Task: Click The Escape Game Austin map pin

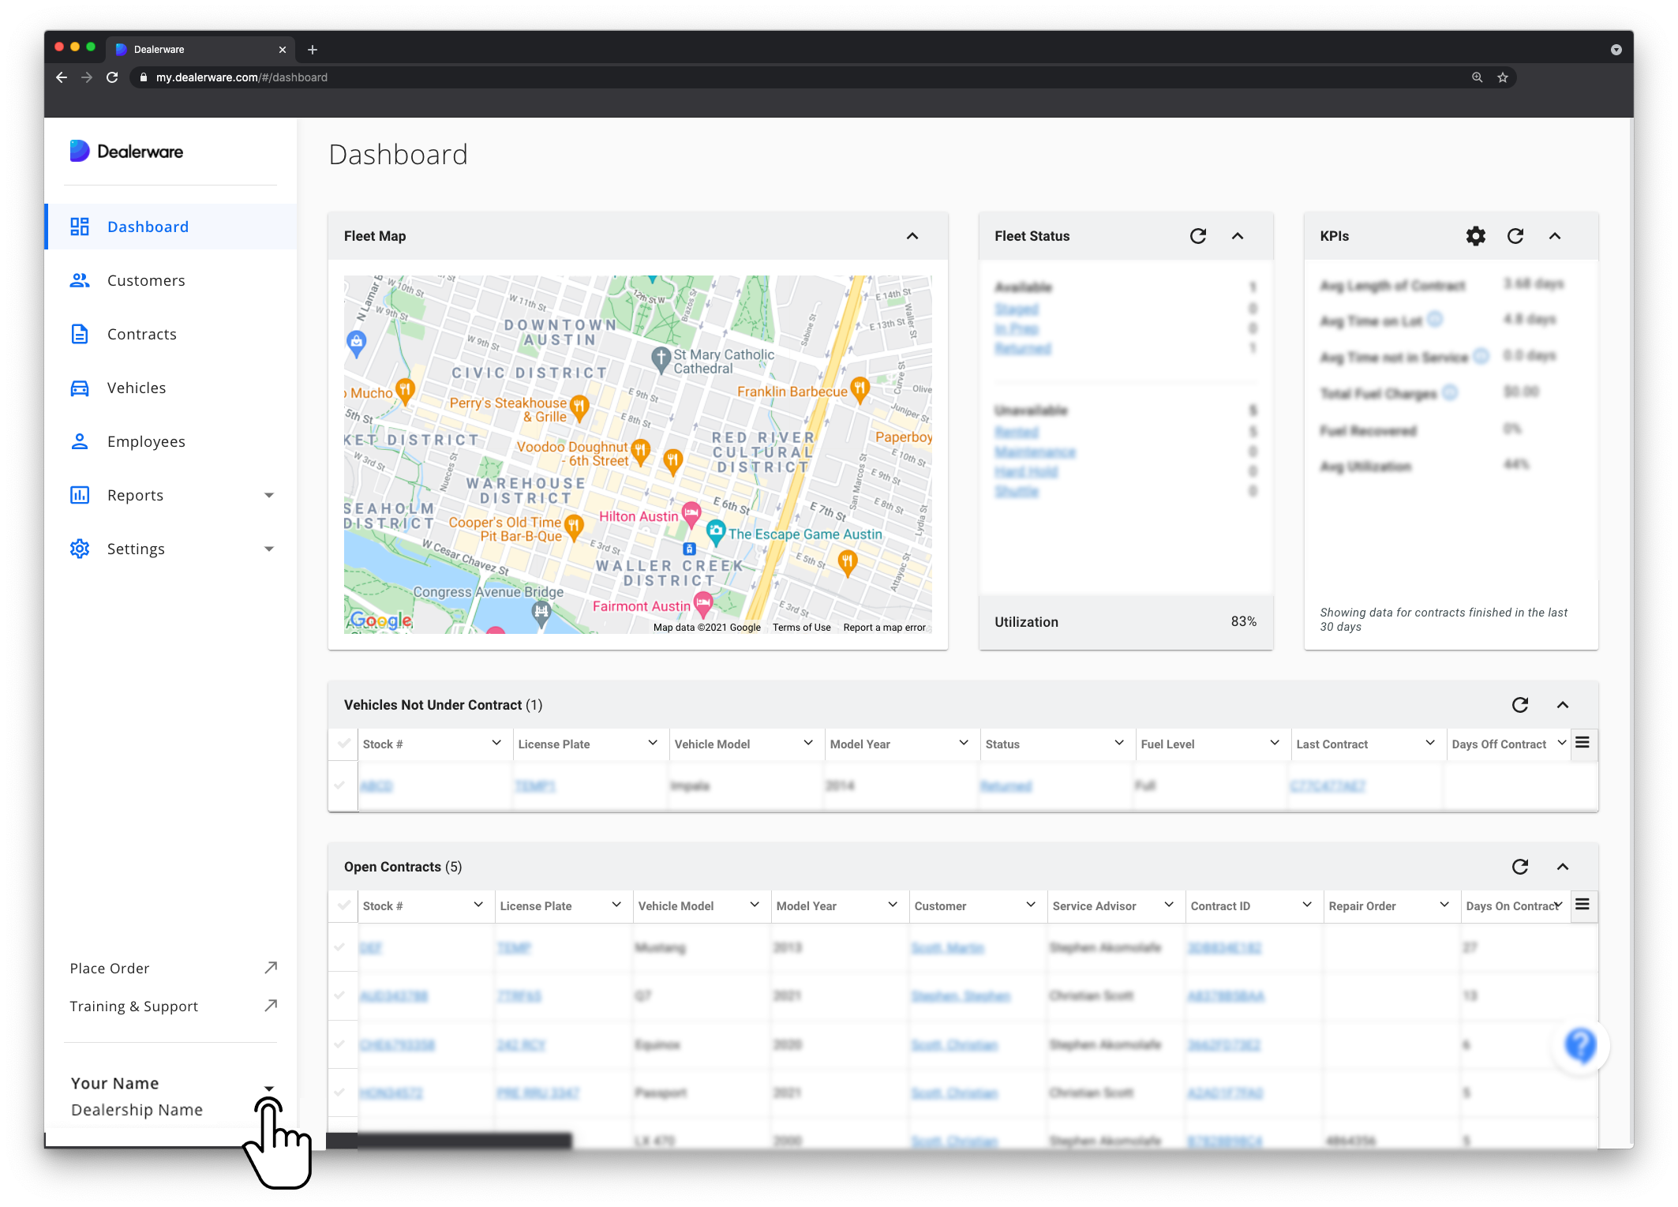Action: (716, 532)
